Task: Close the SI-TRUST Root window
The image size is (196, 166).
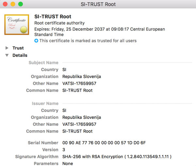Action: [5, 4]
